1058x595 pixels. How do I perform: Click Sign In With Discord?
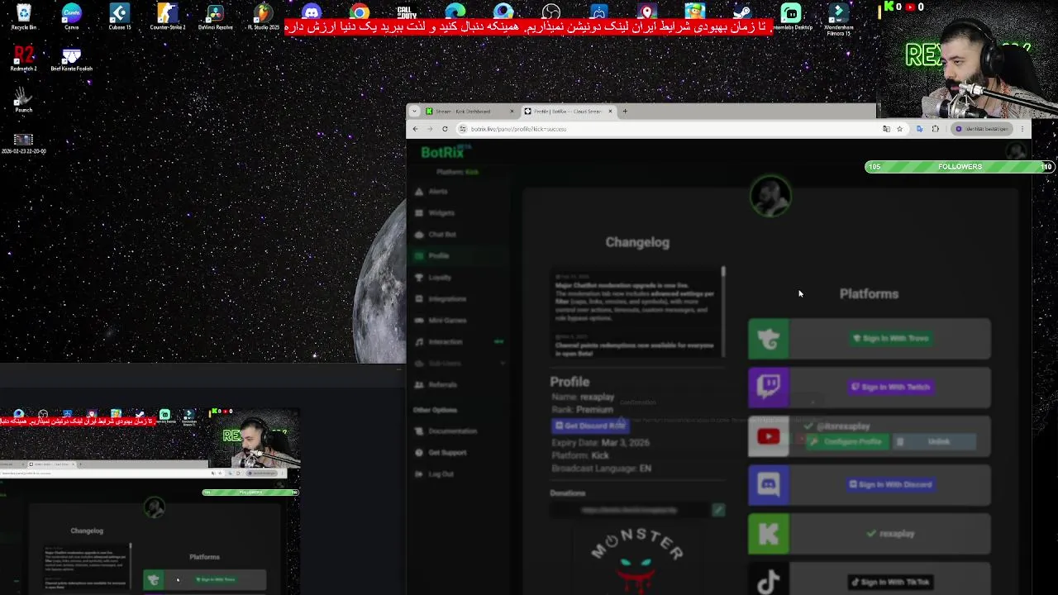890,485
